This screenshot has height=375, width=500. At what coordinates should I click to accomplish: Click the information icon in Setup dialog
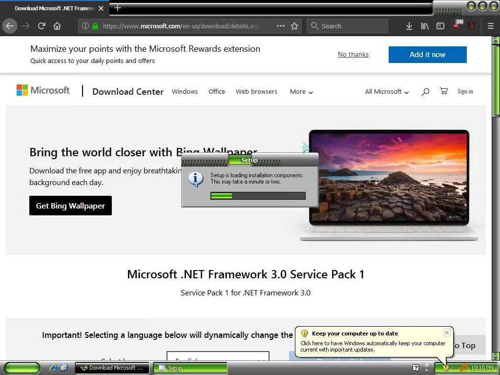click(195, 179)
